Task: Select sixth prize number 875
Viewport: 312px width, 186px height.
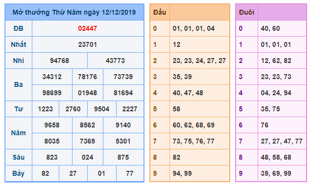Action: [x=123, y=157]
